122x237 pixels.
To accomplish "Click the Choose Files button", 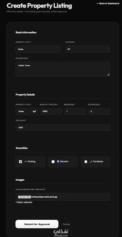I will point(25,197).
